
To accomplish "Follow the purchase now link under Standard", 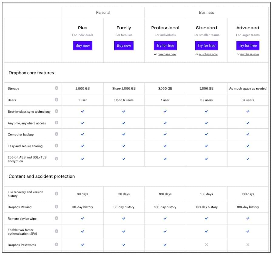I will pos(208,54).
